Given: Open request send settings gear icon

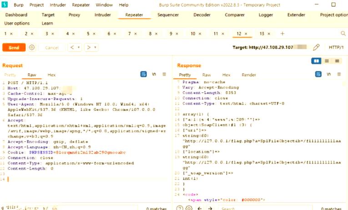Looking at the screenshot, I should 32,47.
